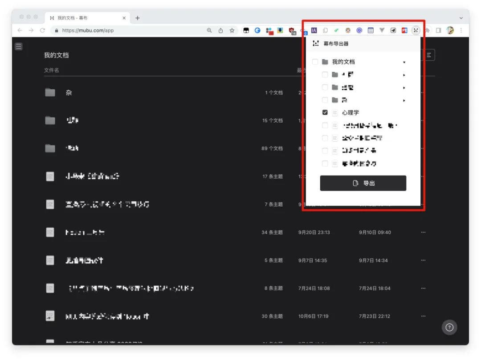
Task: Open the browser extensions puzzle-piece icon
Action: pos(428,30)
